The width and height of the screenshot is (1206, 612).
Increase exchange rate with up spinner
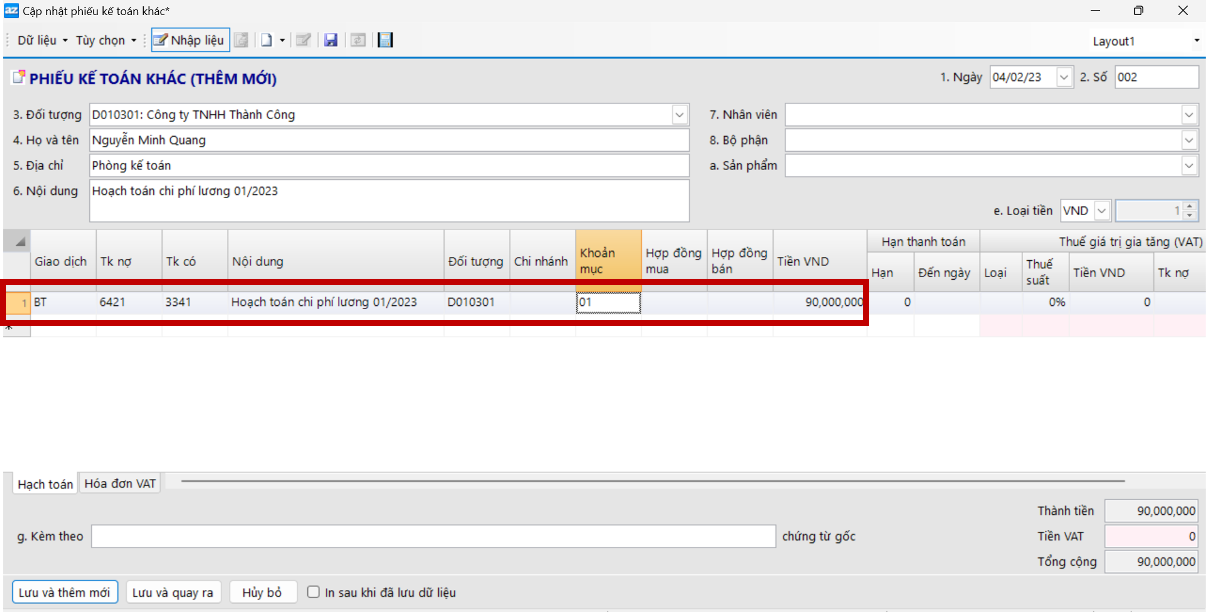coord(1190,206)
